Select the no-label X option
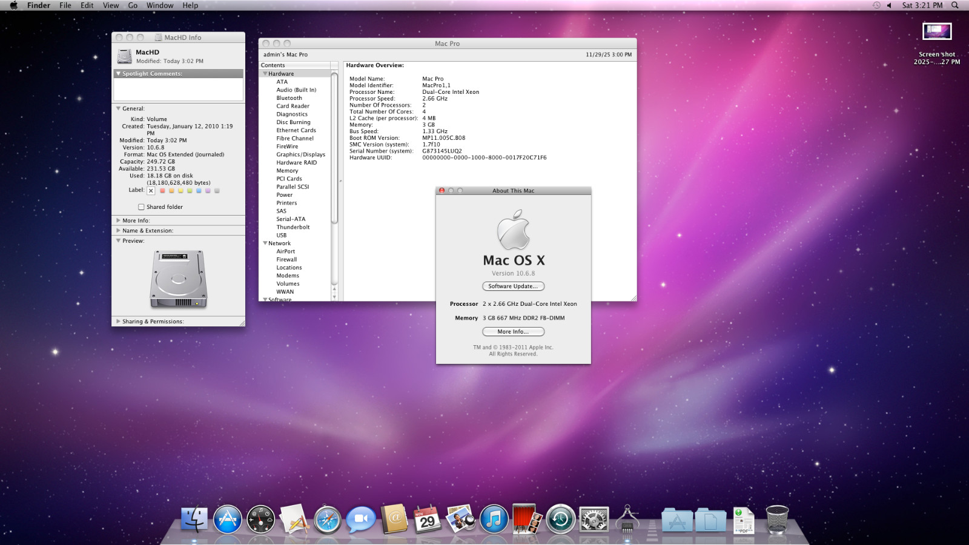 151,191
